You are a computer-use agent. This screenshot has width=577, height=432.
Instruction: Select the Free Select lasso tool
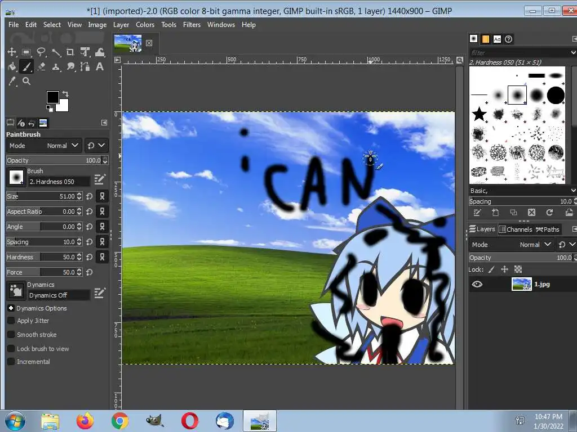tap(41, 52)
